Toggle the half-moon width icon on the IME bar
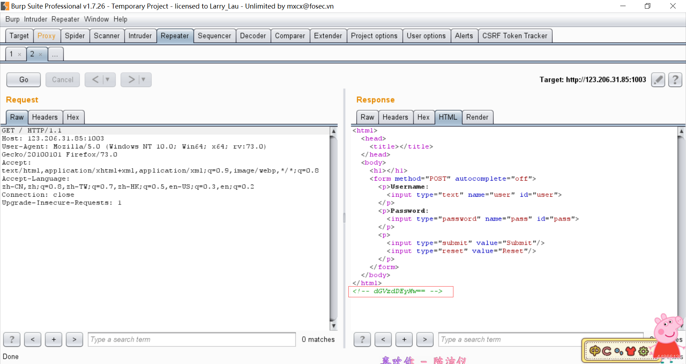Image resolution: width=686 pixels, height=364 pixels. [607, 351]
